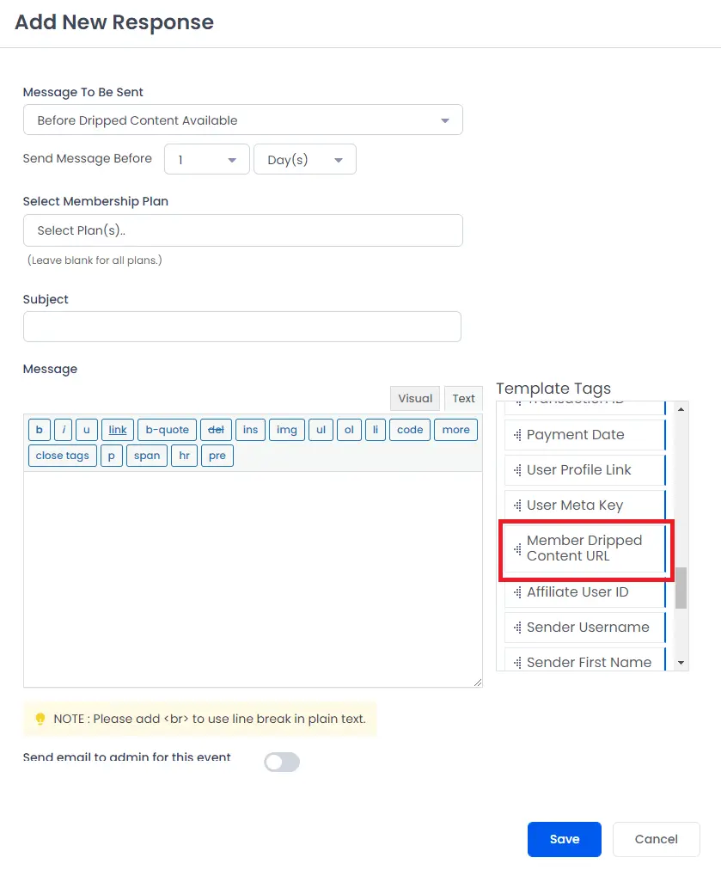Insert an image with img button
Screen dimensions: 721x876
287,430
